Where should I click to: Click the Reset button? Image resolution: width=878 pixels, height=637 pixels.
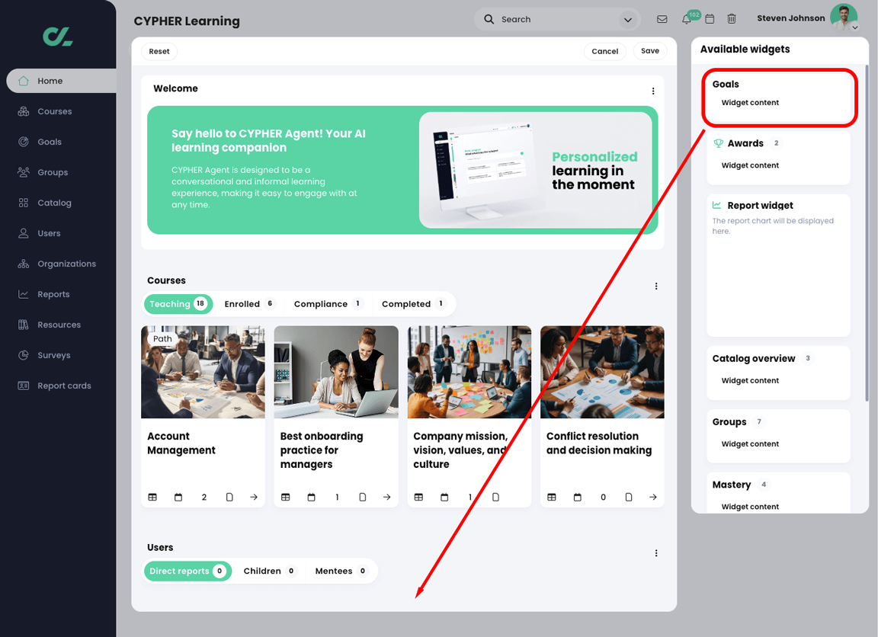[159, 51]
